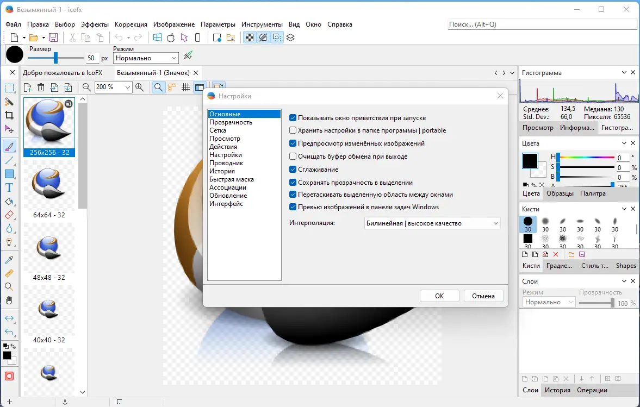Collapse the Слои panel chevron
The width and height of the screenshot is (640, 407).
pyautogui.click(x=624, y=280)
